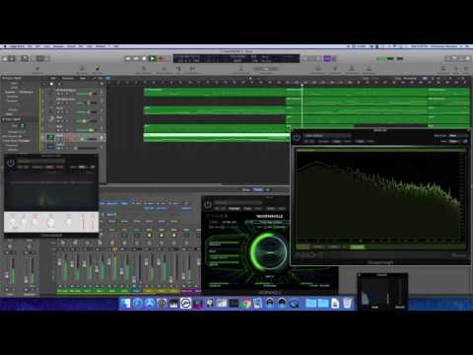
Task: Click the green Play button
Action: coord(152,58)
